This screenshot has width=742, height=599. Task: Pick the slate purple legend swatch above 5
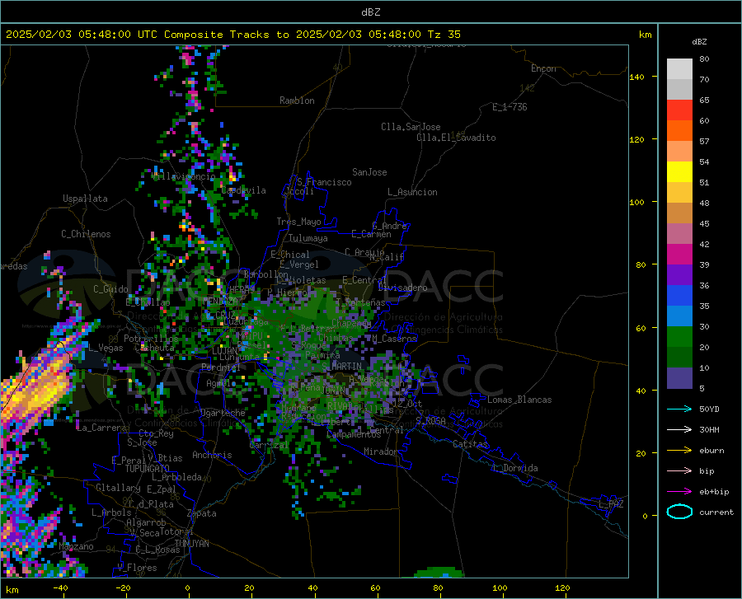click(x=679, y=378)
